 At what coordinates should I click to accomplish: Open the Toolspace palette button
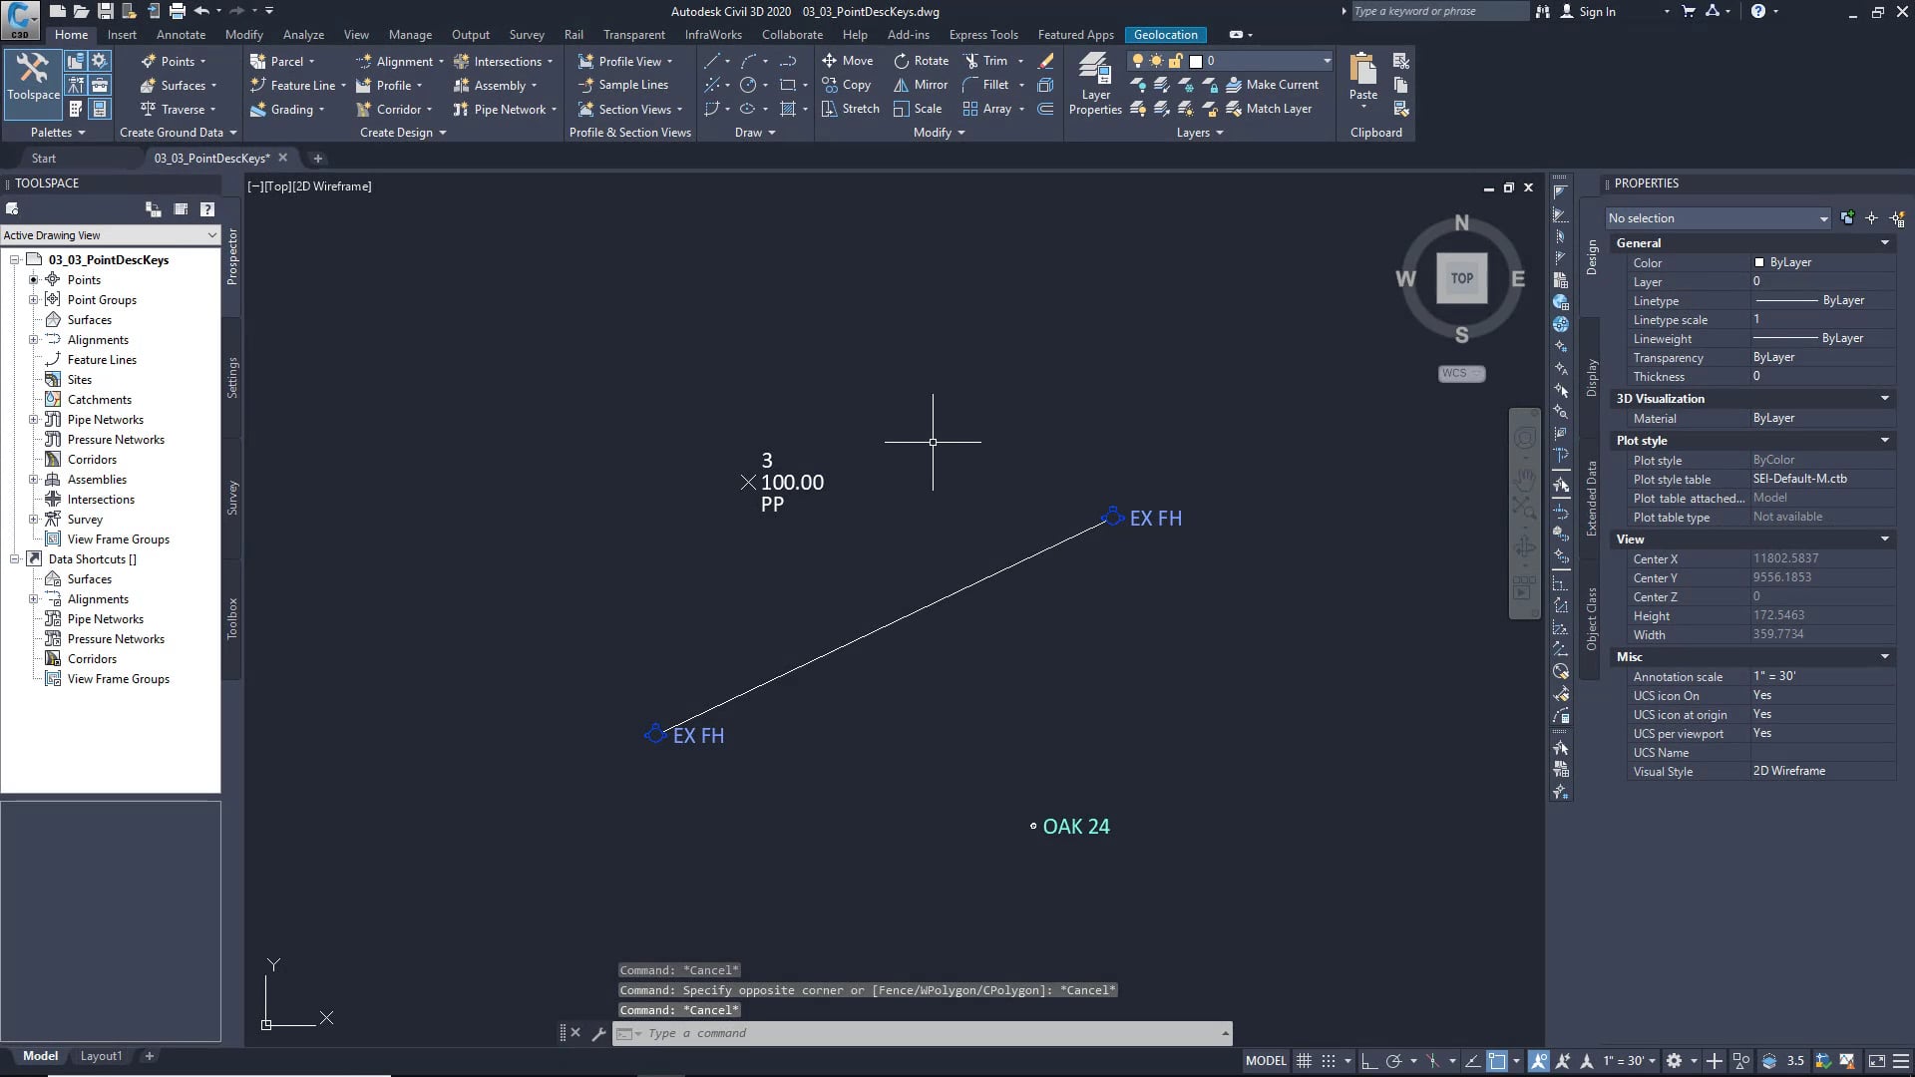point(33,76)
